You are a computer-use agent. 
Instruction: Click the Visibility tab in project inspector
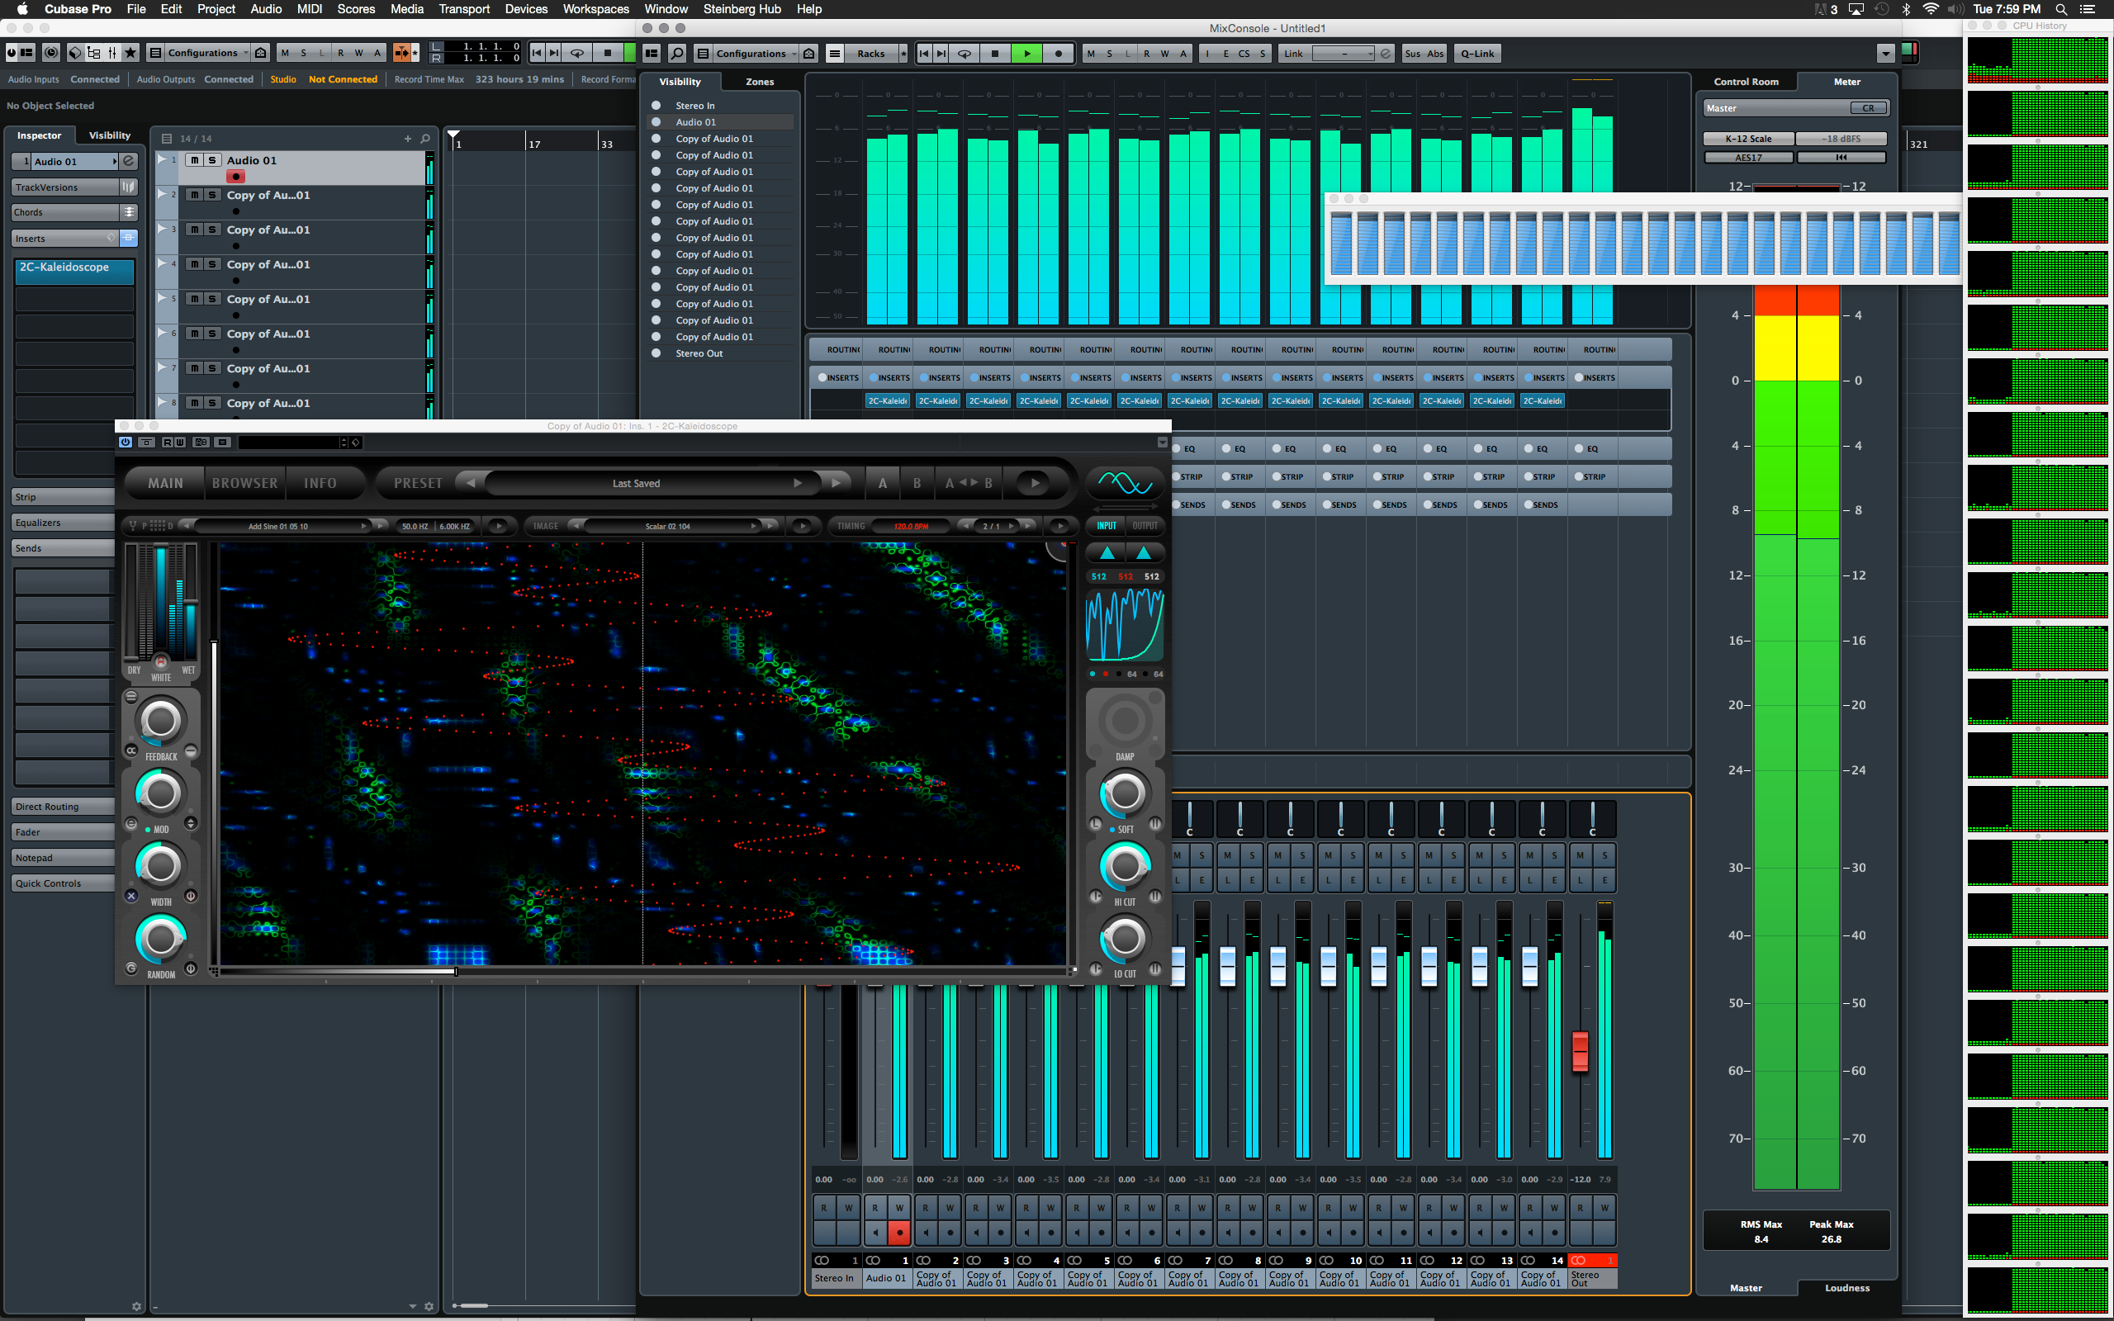click(x=109, y=135)
